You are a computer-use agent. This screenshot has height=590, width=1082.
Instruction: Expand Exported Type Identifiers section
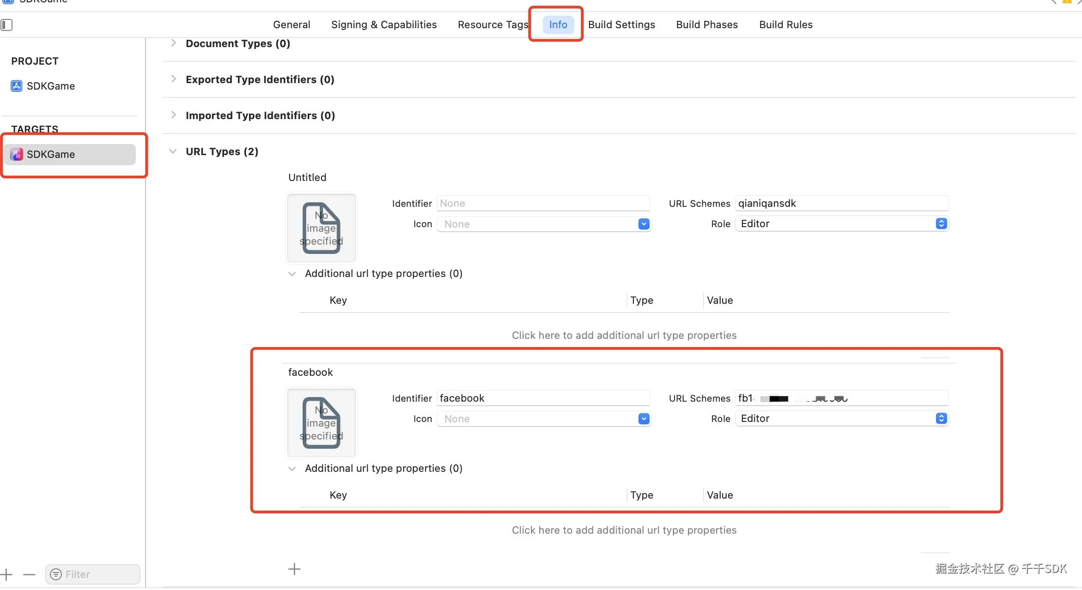[173, 79]
